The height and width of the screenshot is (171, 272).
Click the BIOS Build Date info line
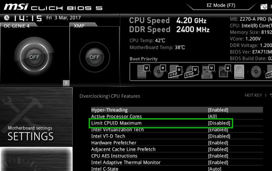[251, 59]
